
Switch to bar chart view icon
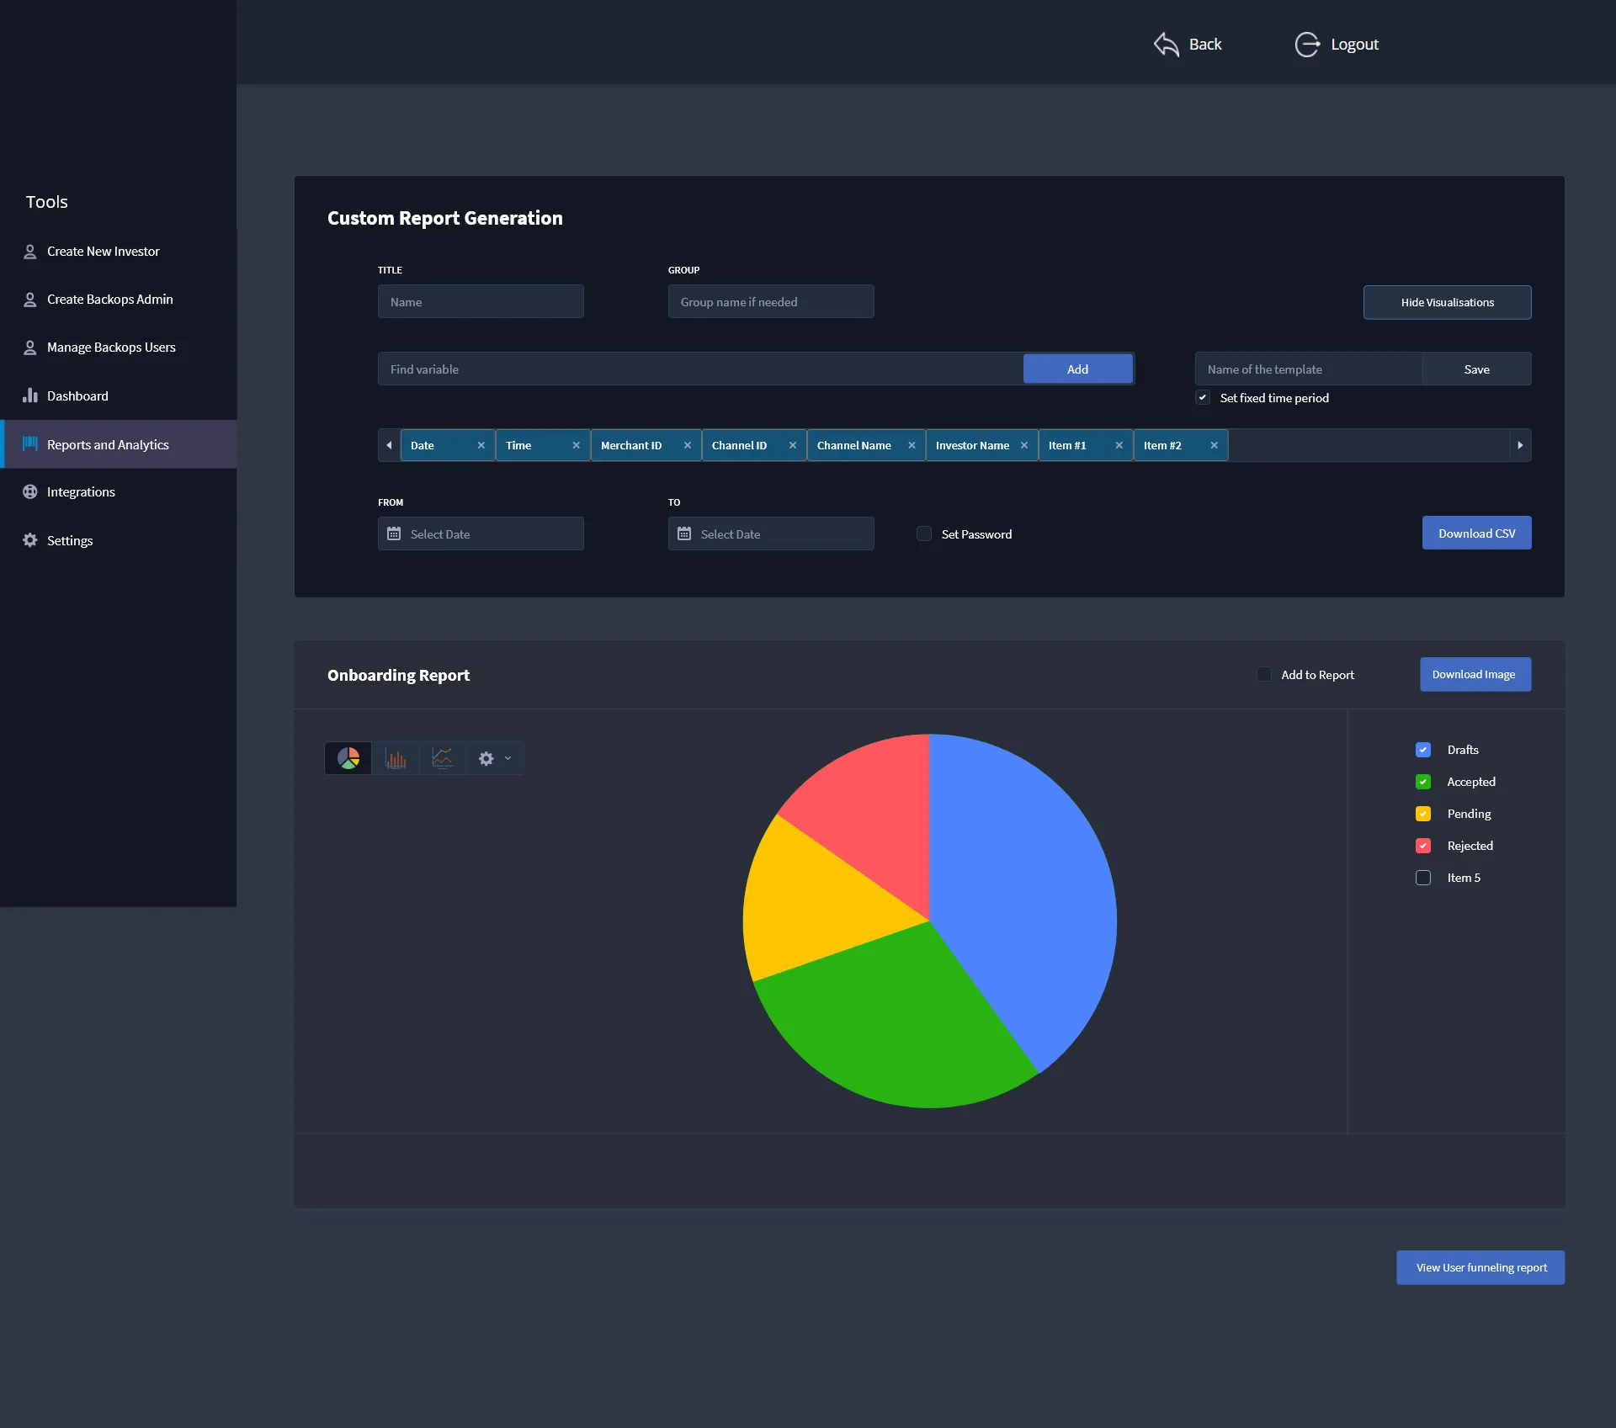(x=395, y=758)
